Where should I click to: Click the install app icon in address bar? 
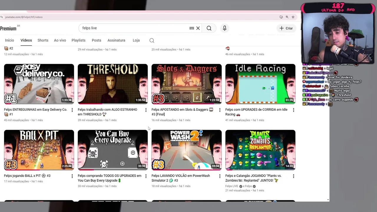click(x=281, y=17)
